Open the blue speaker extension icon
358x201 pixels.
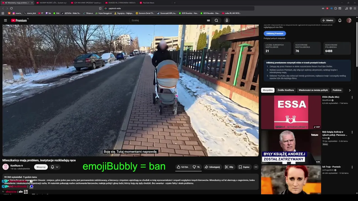(331, 8)
